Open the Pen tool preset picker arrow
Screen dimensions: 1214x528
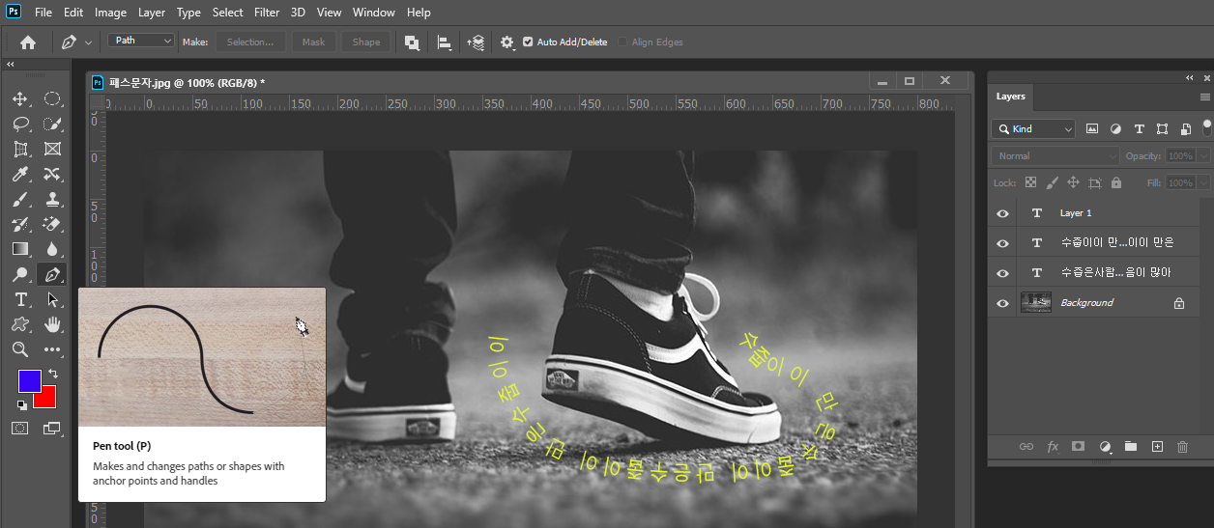[x=89, y=42]
